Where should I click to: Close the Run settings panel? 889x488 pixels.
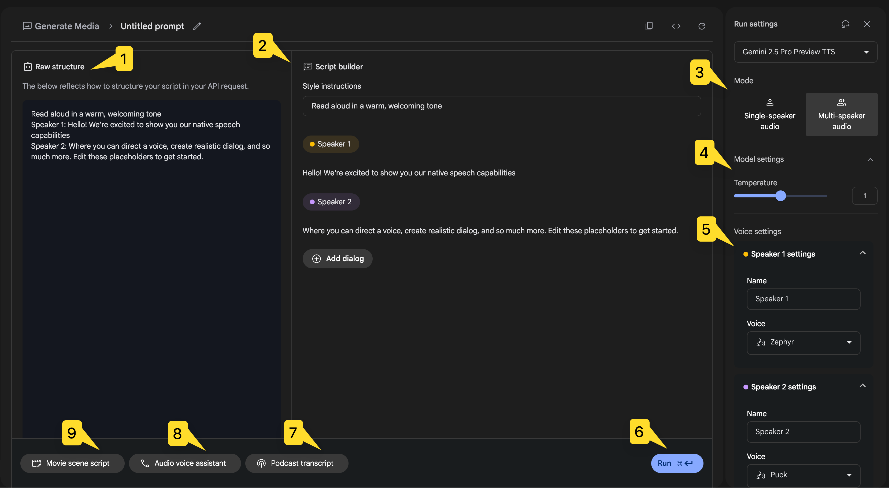click(x=867, y=24)
